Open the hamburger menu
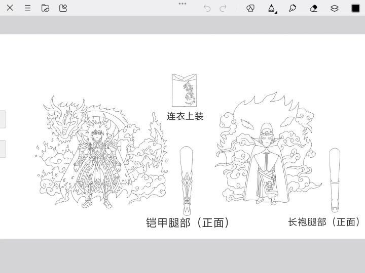The image size is (365, 273). click(28, 8)
